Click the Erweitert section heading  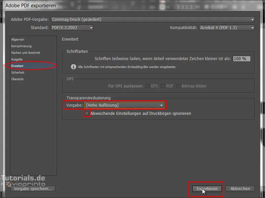pyautogui.click(x=70, y=39)
